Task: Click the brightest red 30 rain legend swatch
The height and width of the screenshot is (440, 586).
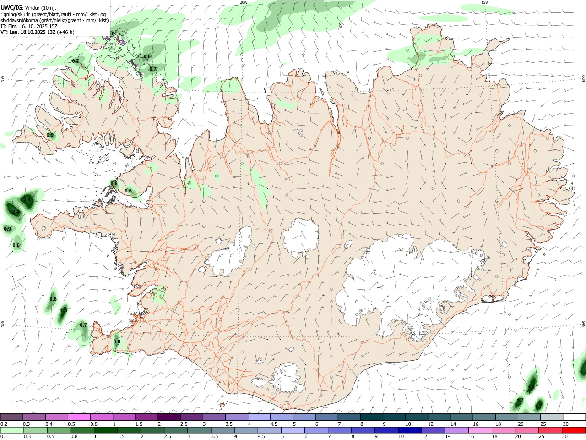Action: pyautogui.click(x=573, y=430)
